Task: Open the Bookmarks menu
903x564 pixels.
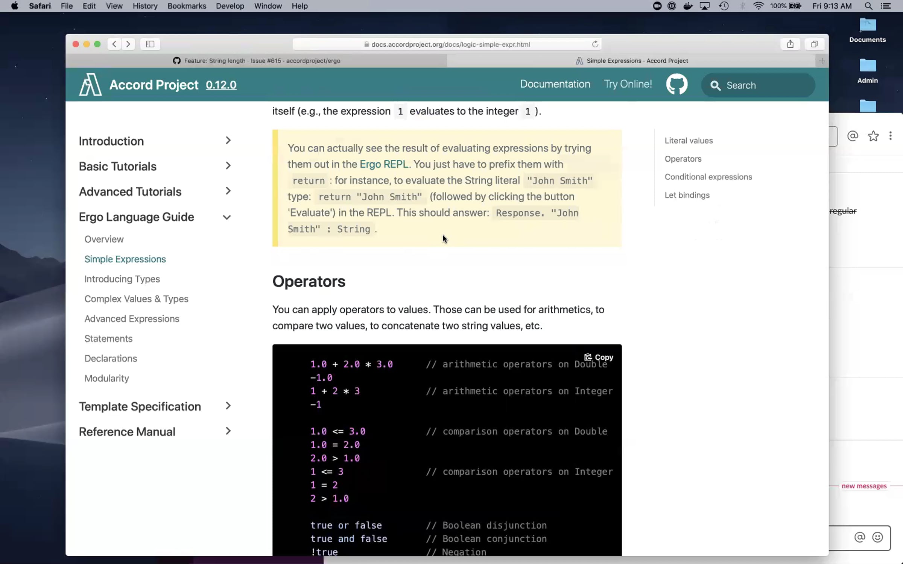Action: (x=187, y=6)
